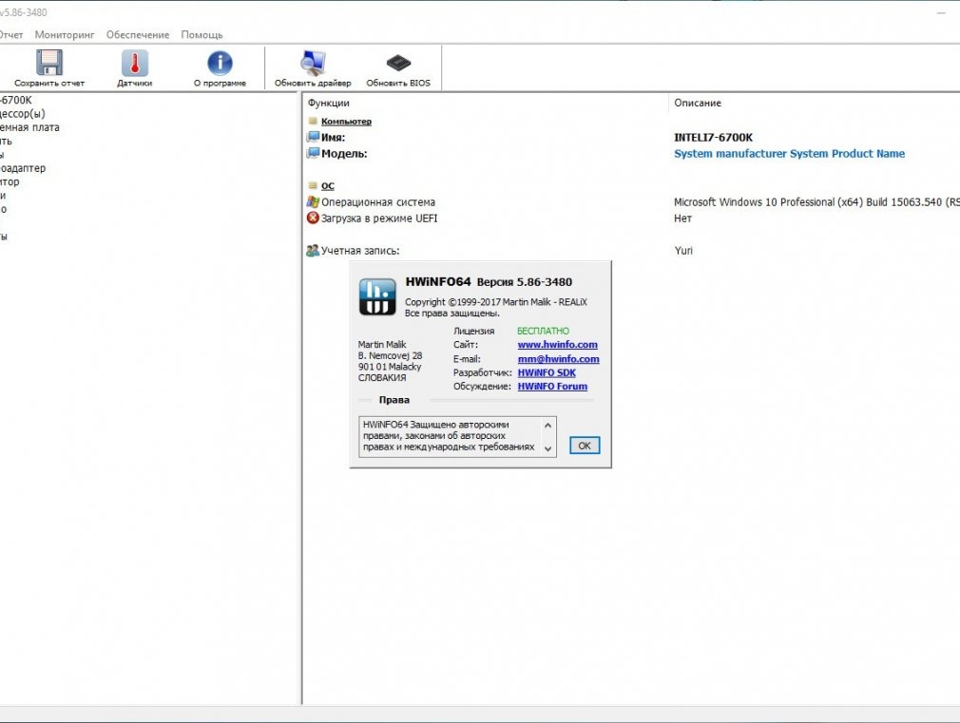Click the mm@hwinfo.com email link
The width and height of the screenshot is (960, 723).
click(558, 359)
